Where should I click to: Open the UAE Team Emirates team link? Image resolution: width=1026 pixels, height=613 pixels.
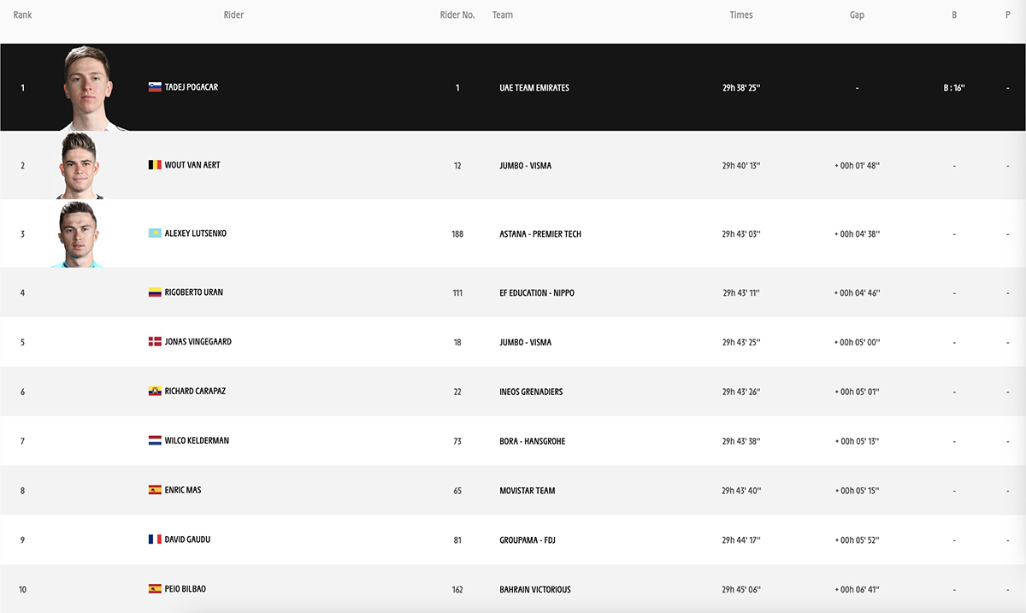pos(534,88)
